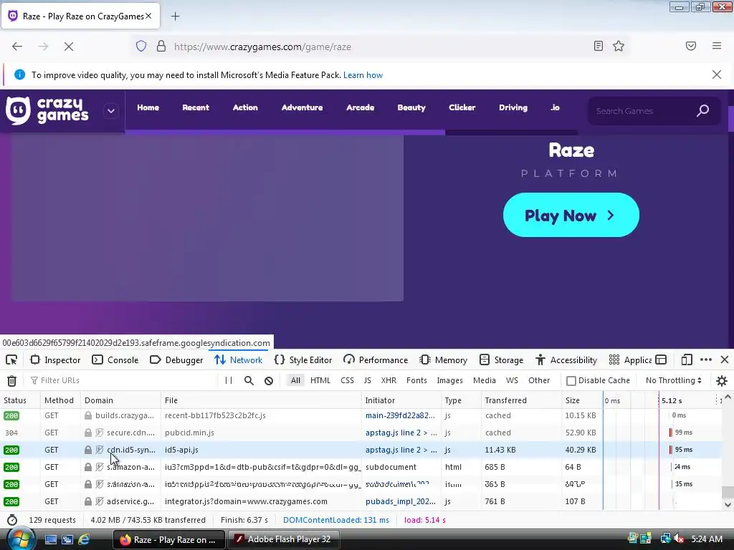This screenshot has width=734, height=550.
Task: Activate the element picker in DevTools
Action: pyautogui.click(x=11, y=360)
